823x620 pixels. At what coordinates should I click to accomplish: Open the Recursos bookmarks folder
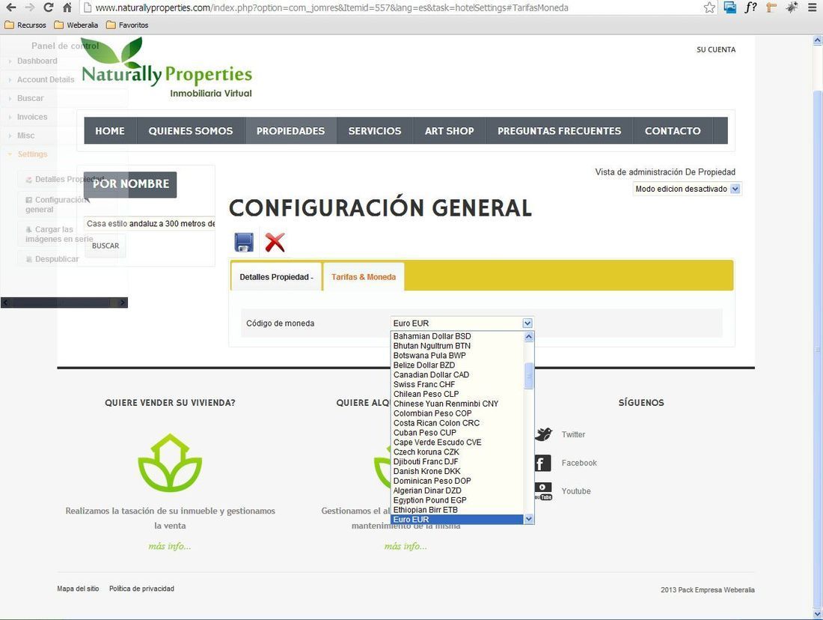(25, 25)
